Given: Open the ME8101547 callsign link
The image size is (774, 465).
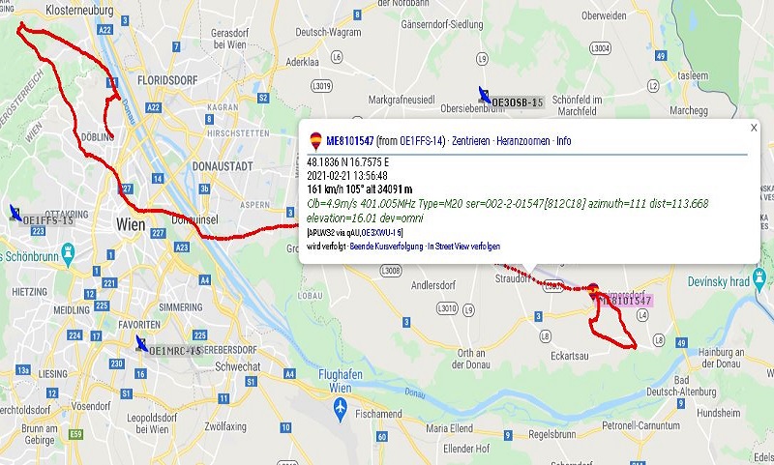Looking at the screenshot, I should (349, 141).
